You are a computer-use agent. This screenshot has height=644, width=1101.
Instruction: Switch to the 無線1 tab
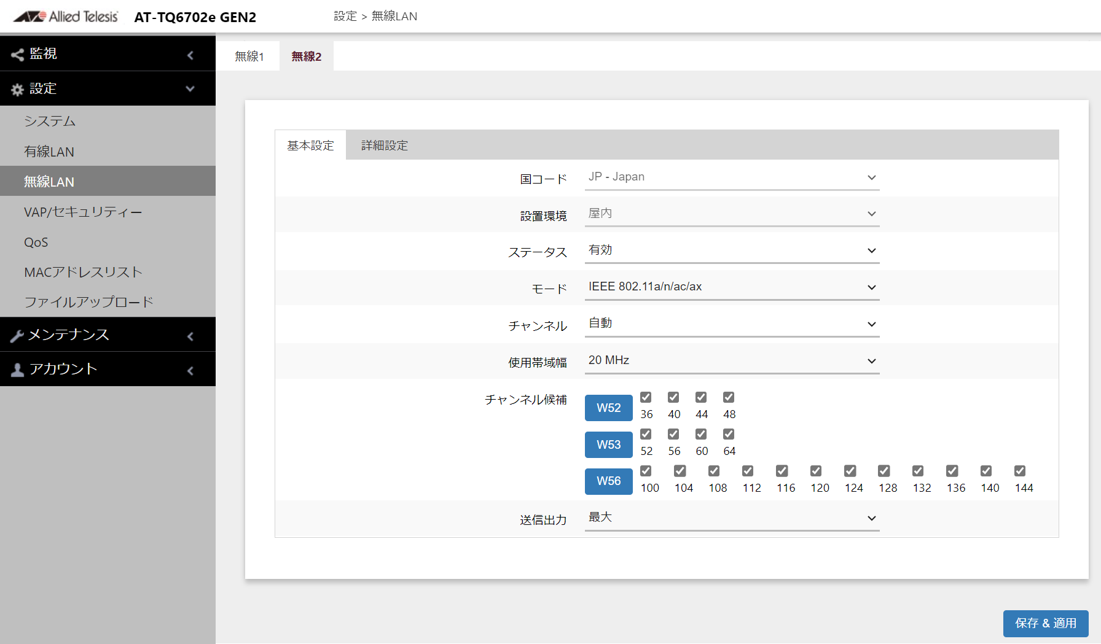pos(249,56)
